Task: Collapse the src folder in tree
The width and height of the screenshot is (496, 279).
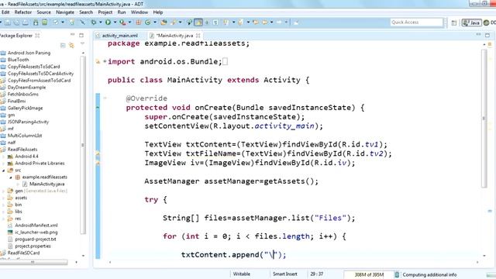Action: [4, 170]
